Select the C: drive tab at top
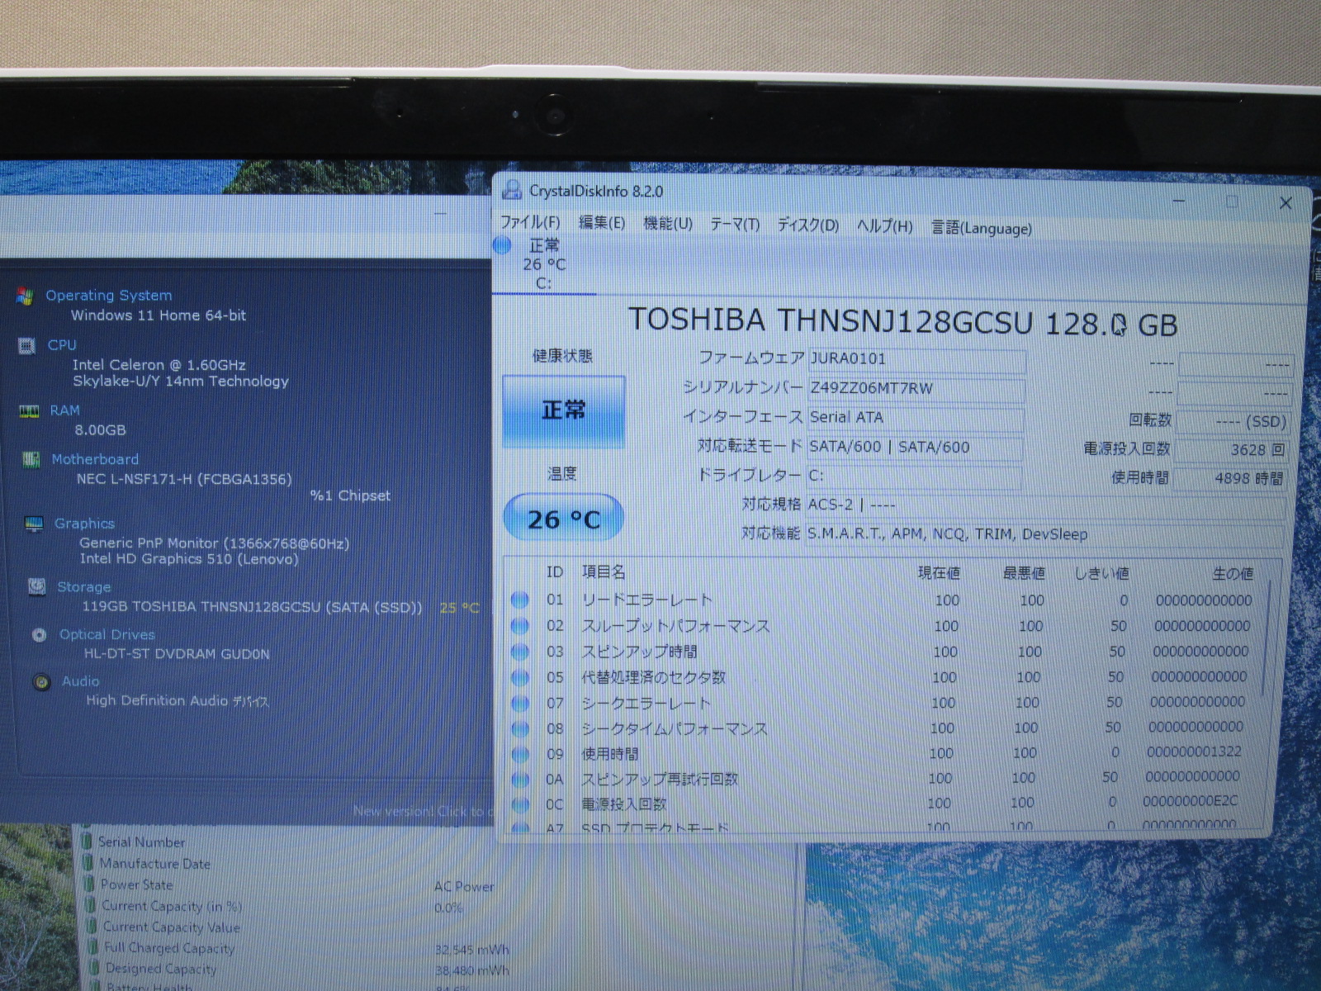This screenshot has height=991, width=1321. pyautogui.click(x=542, y=264)
